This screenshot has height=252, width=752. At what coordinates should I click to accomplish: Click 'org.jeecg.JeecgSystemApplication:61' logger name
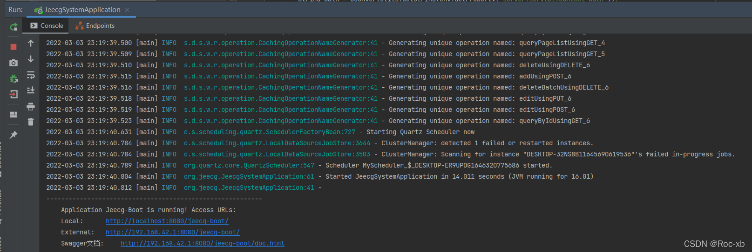[x=249, y=176]
